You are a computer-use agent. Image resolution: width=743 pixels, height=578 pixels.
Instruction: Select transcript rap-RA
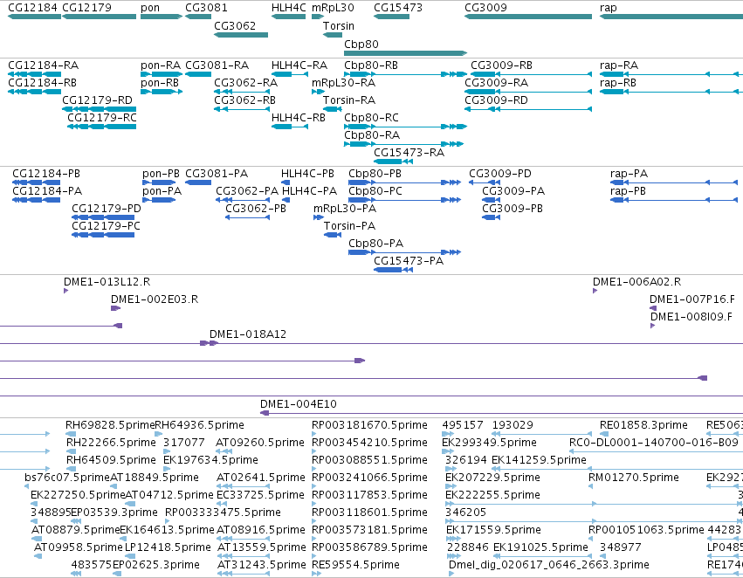[x=671, y=74]
